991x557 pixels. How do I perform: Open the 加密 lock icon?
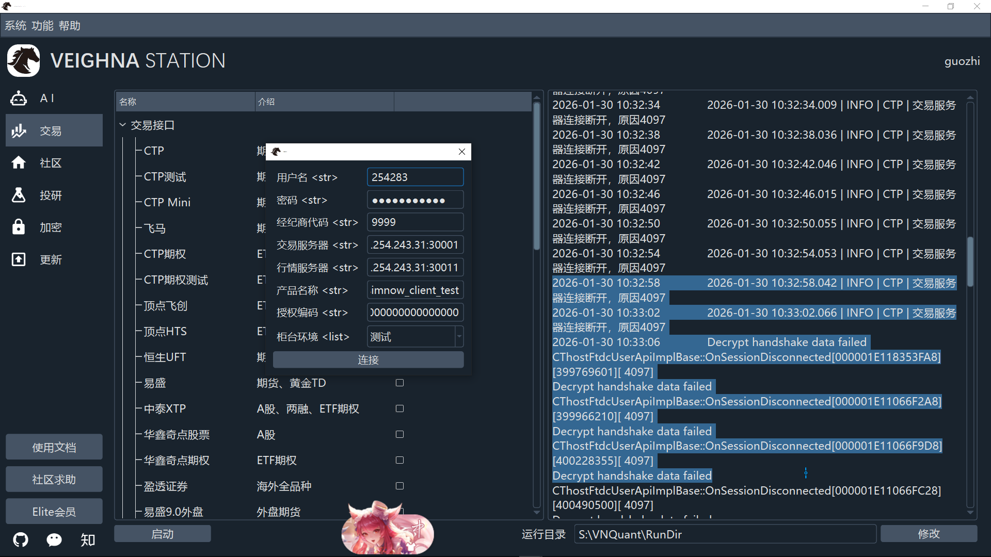coord(19,227)
